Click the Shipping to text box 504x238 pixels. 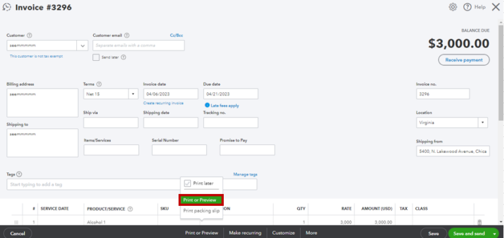43,143
